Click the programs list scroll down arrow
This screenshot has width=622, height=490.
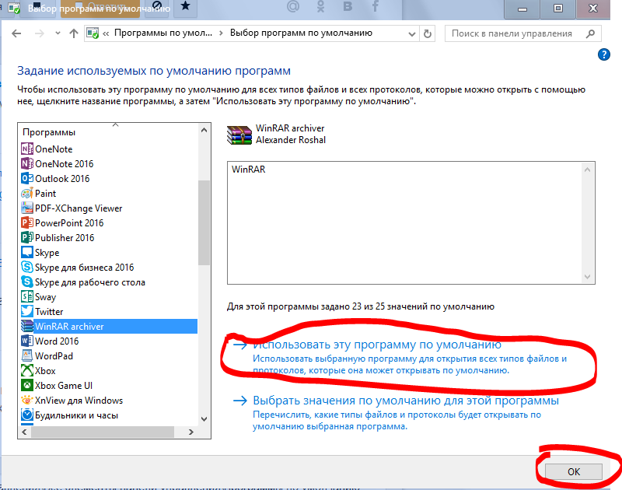pos(204,419)
